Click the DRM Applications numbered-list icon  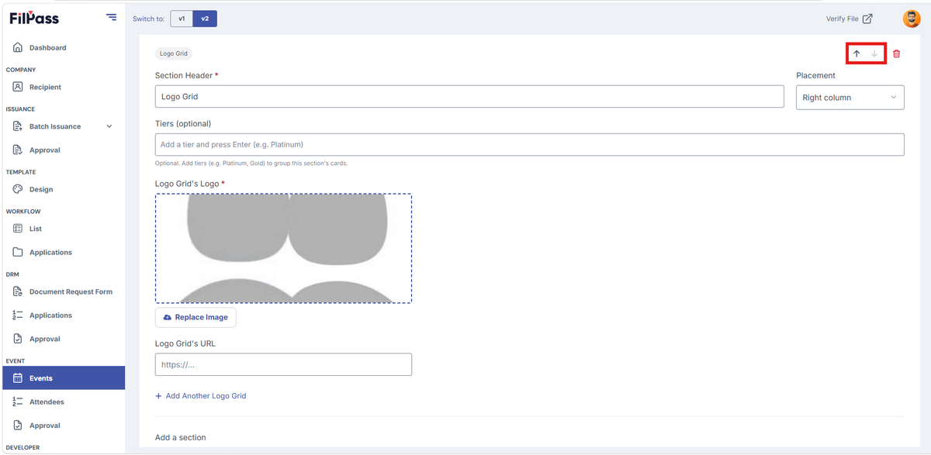click(x=18, y=315)
